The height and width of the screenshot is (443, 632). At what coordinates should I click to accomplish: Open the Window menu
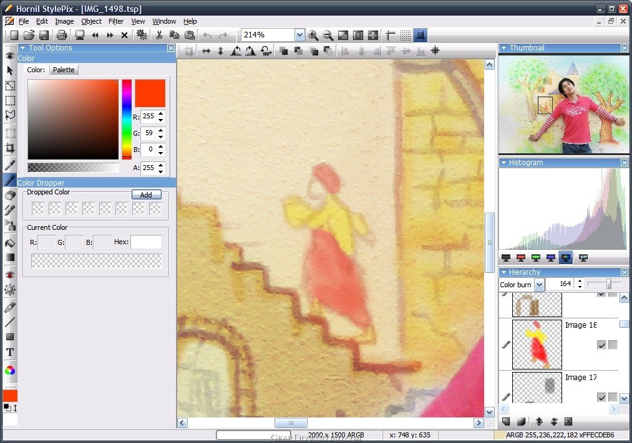164,21
